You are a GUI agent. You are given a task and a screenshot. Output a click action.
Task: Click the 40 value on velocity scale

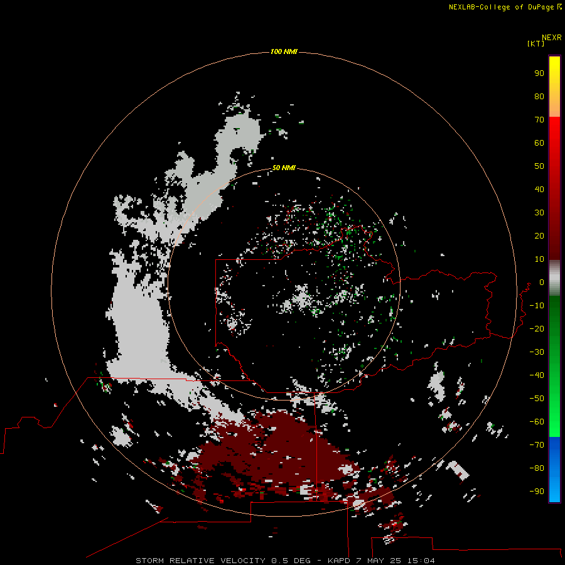[539, 189]
